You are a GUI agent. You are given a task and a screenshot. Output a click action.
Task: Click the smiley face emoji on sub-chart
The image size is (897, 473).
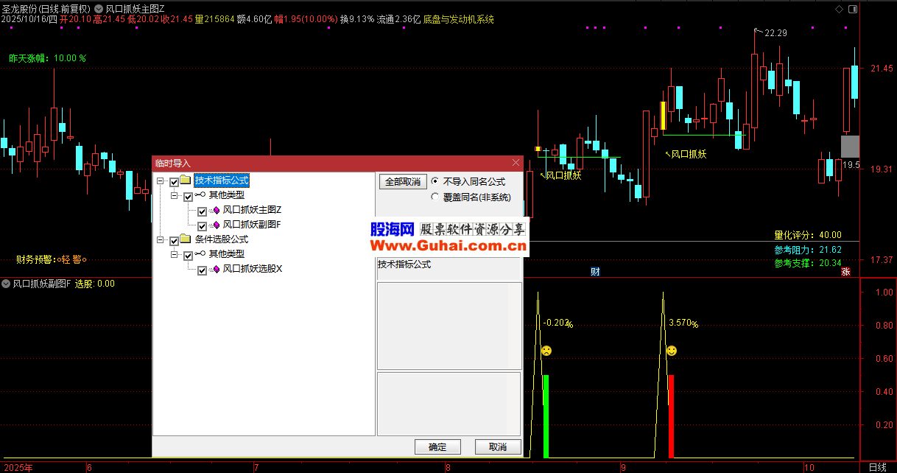[672, 351]
